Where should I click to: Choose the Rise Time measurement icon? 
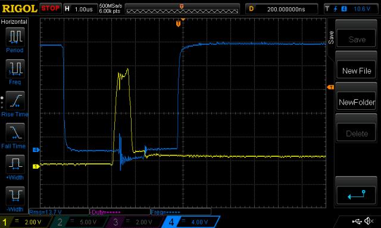[15, 100]
